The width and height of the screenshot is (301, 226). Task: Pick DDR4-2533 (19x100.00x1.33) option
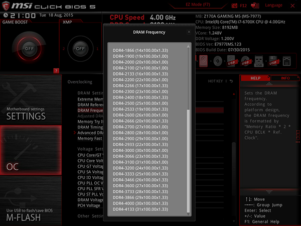[x=140, y=109]
